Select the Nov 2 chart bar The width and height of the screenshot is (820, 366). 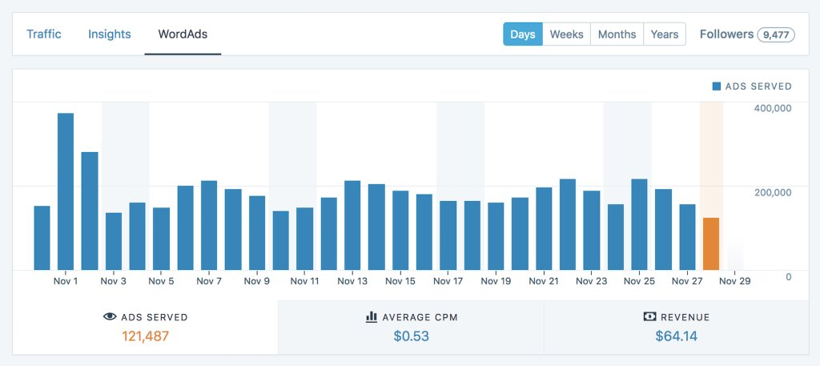pyautogui.click(x=90, y=211)
